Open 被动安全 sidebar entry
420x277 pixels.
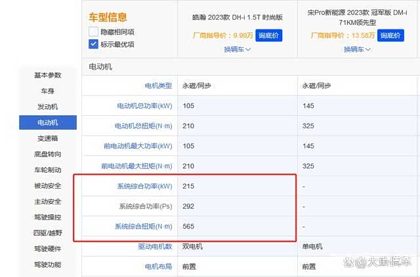click(47, 185)
